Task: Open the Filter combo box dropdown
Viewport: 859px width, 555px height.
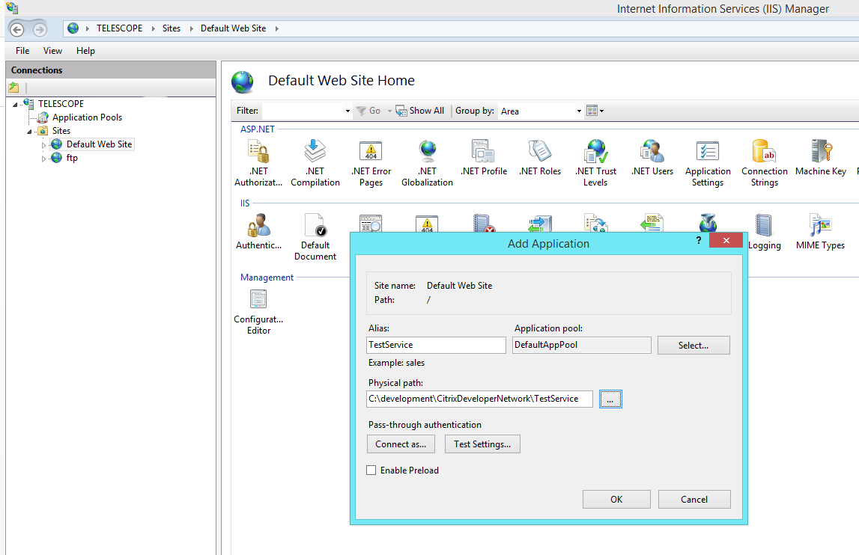Action: coord(347,111)
